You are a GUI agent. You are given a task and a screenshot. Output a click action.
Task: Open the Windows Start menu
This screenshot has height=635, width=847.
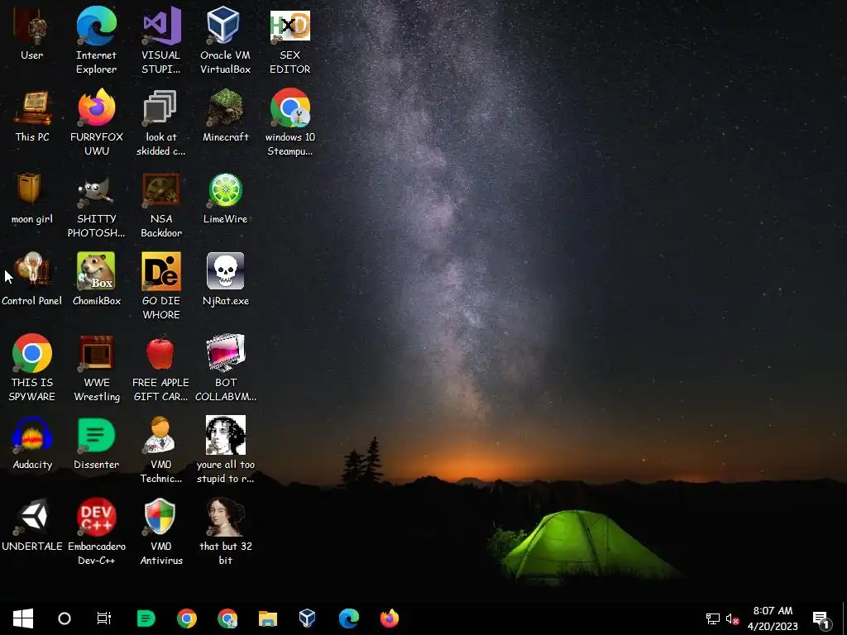22,618
